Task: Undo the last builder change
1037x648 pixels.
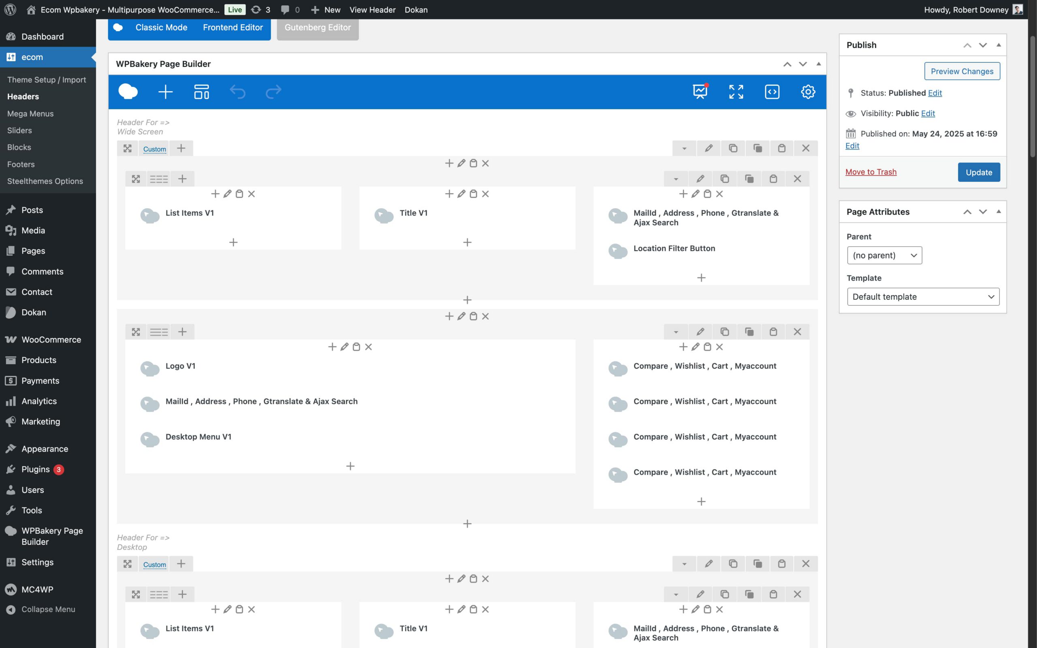Action: (x=237, y=92)
